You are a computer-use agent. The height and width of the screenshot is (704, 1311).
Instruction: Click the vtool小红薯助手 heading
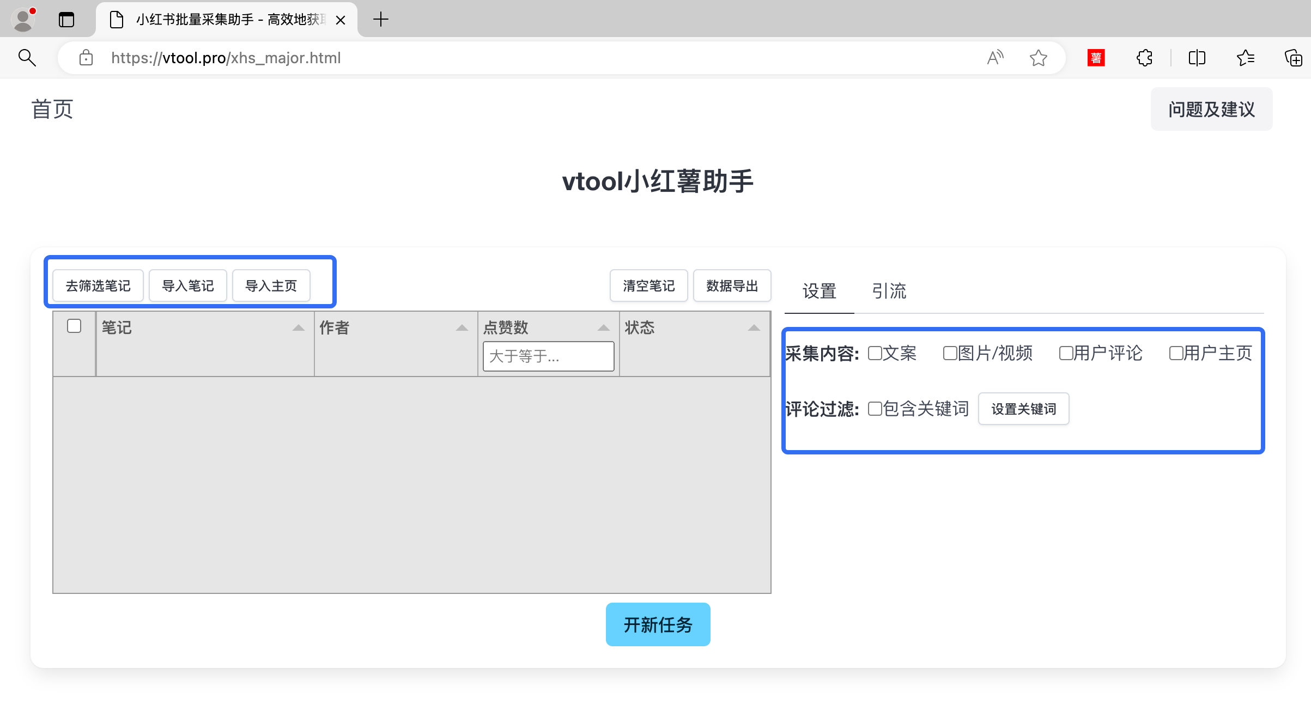[658, 181]
